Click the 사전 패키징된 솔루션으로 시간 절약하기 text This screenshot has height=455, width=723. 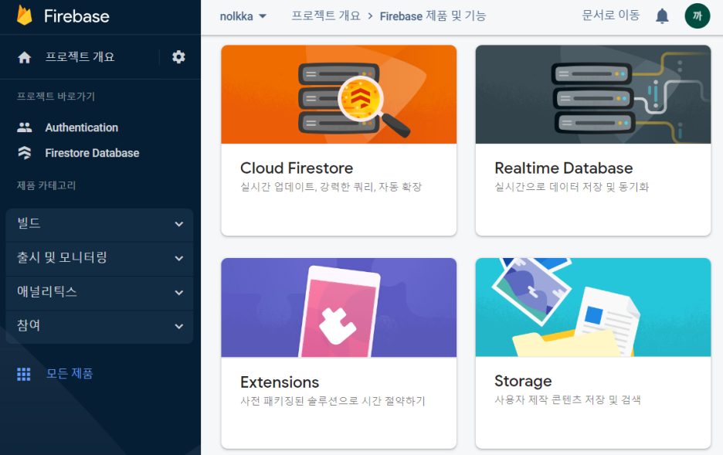[333, 401]
